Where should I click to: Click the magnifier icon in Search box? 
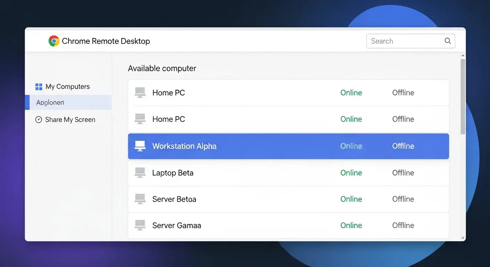[448, 41]
